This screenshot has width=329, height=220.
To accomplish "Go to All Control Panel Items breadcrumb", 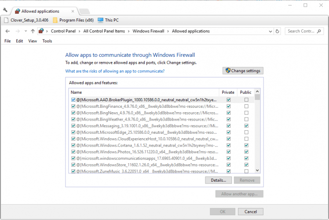I will coord(104,31).
